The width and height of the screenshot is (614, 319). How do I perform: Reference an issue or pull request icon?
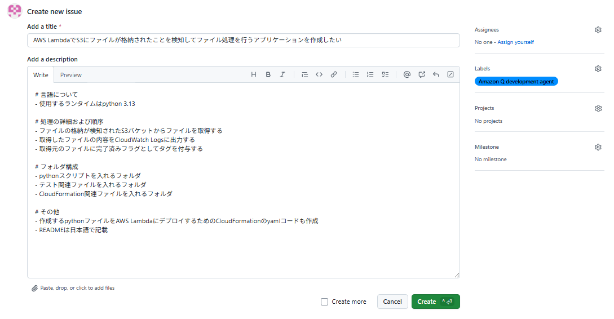422,74
